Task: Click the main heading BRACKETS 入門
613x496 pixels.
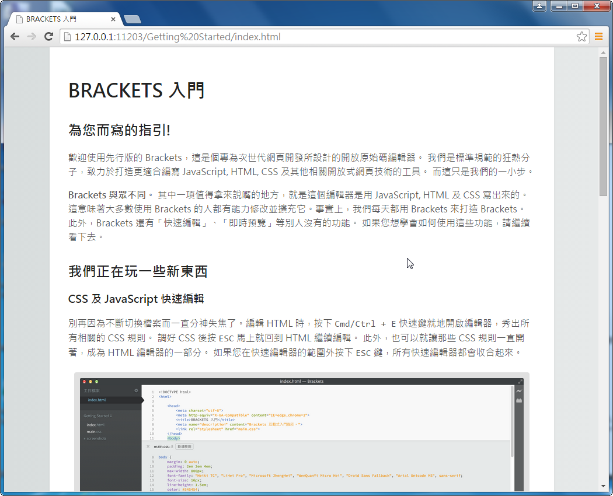Action: tap(137, 91)
